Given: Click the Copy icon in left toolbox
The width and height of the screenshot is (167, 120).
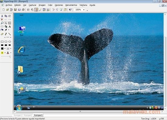Looking at the screenshot, I should pyautogui.click(x=6, y=16).
